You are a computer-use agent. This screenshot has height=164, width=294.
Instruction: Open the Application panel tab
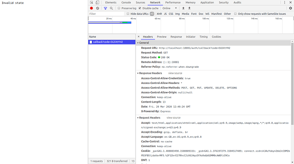(207, 3)
